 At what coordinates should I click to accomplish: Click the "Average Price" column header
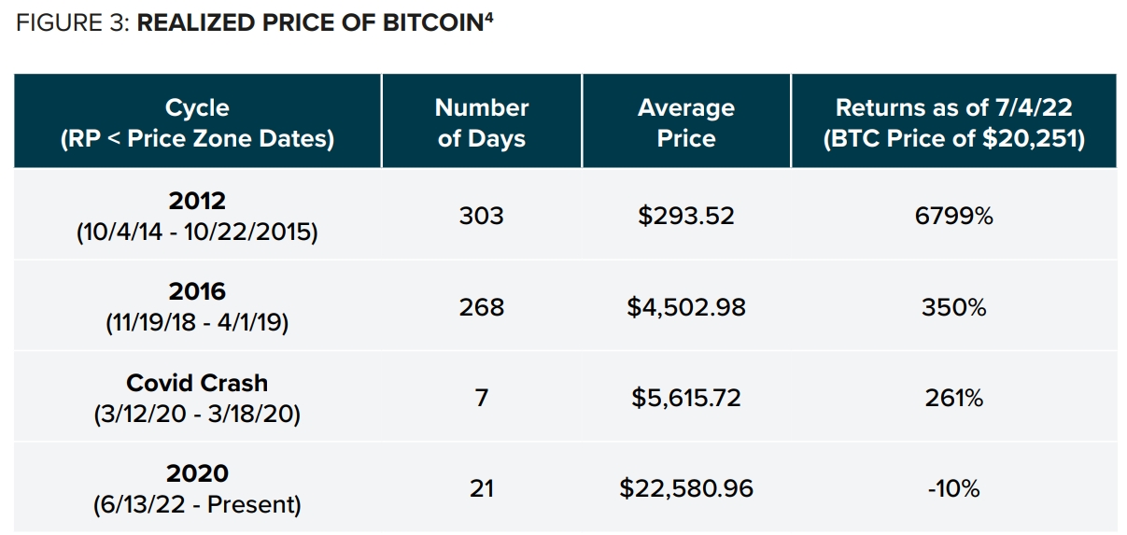click(686, 122)
